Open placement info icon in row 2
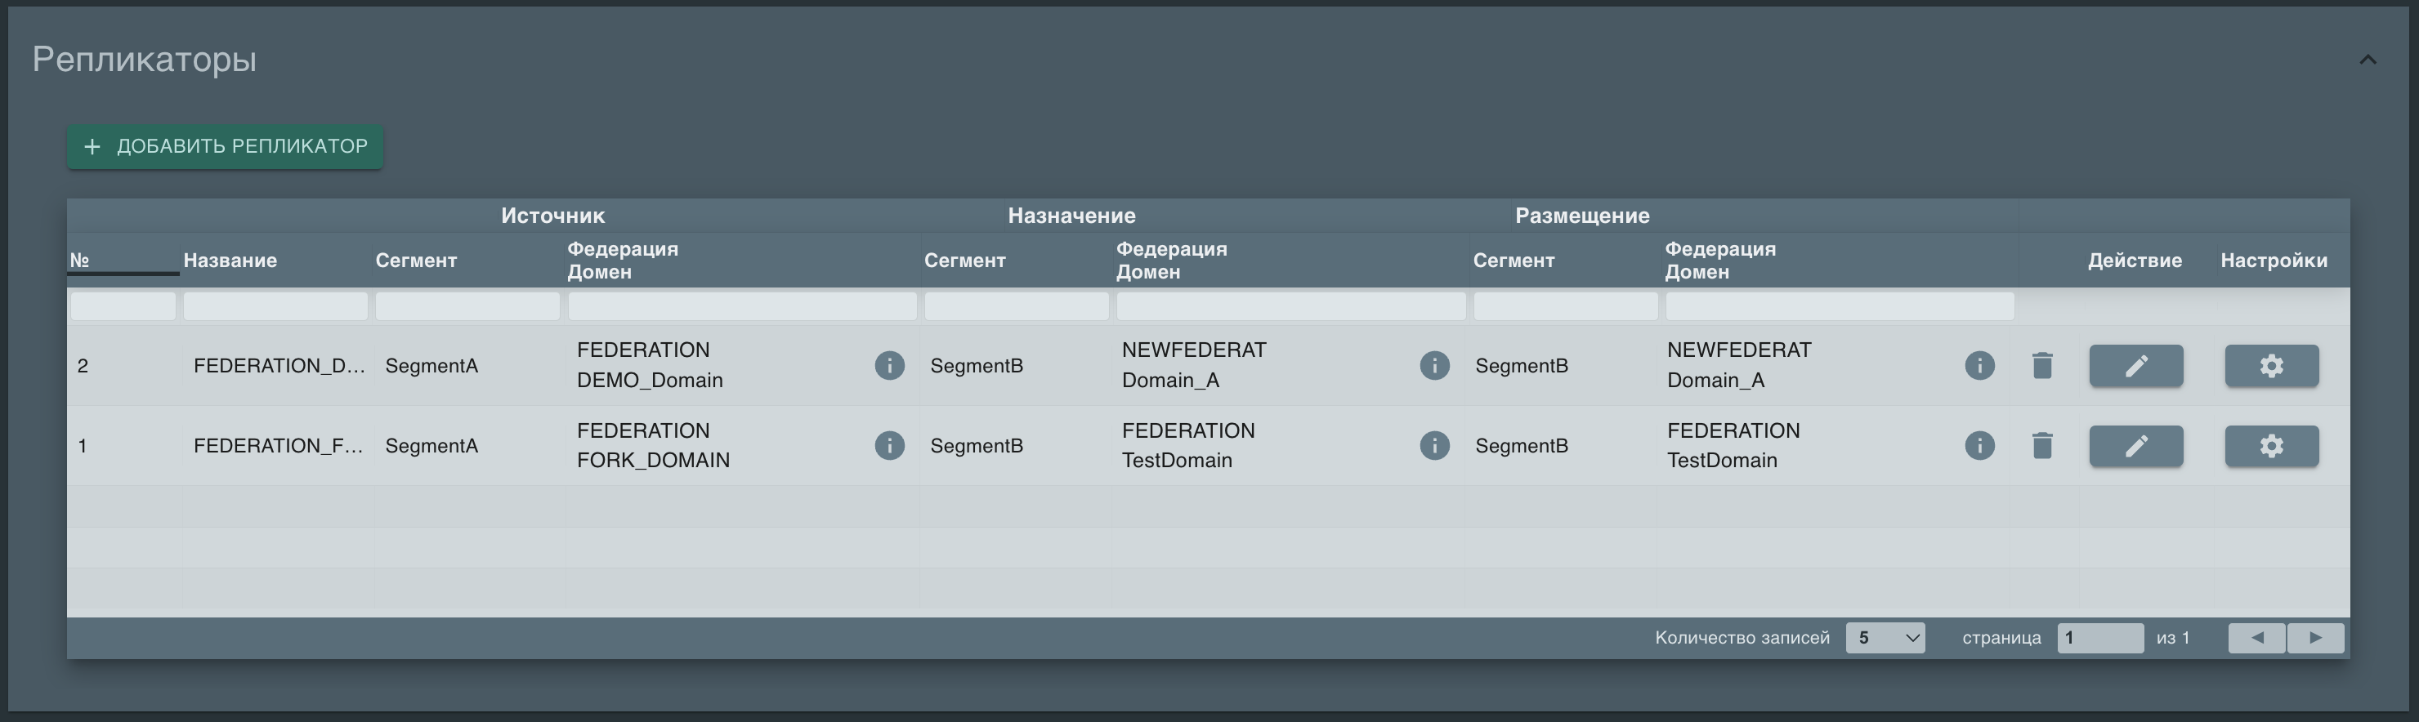This screenshot has height=722, width=2419. [1979, 365]
